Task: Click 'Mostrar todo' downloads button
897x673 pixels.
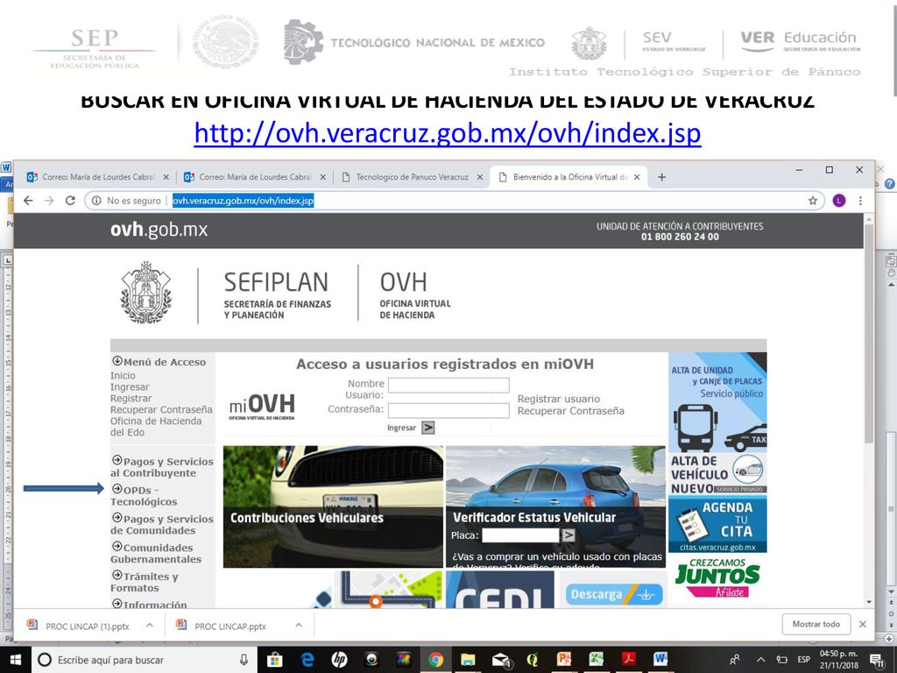Action: 816,624
